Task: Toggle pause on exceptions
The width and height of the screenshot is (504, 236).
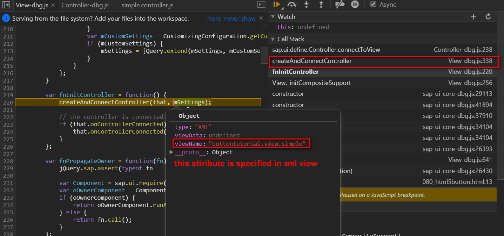Action: point(355,5)
